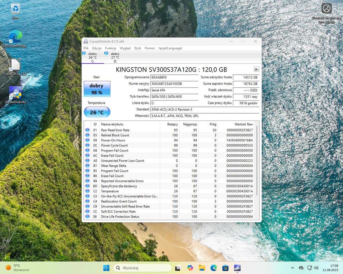Open the Pomoc menu
This screenshot has width=343, height=274.
coord(150,48)
